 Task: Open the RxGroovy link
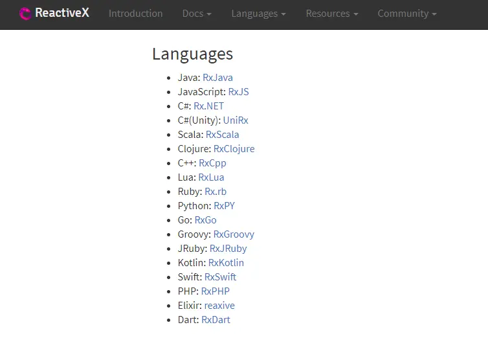tap(234, 234)
